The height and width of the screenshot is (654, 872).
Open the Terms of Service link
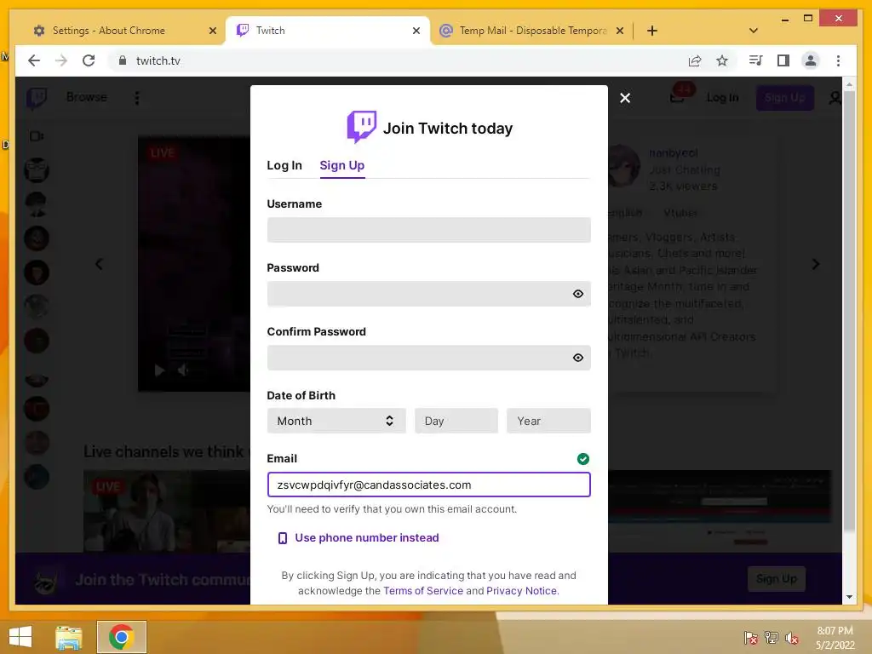423,591
